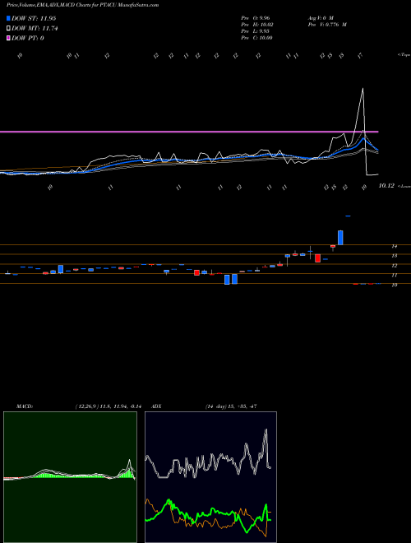
Task: Click the 'DOW ST: 11.93' legend label
Action: (34, 19)
